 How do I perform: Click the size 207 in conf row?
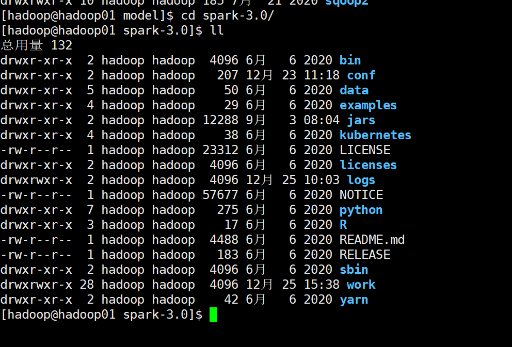tap(228, 75)
